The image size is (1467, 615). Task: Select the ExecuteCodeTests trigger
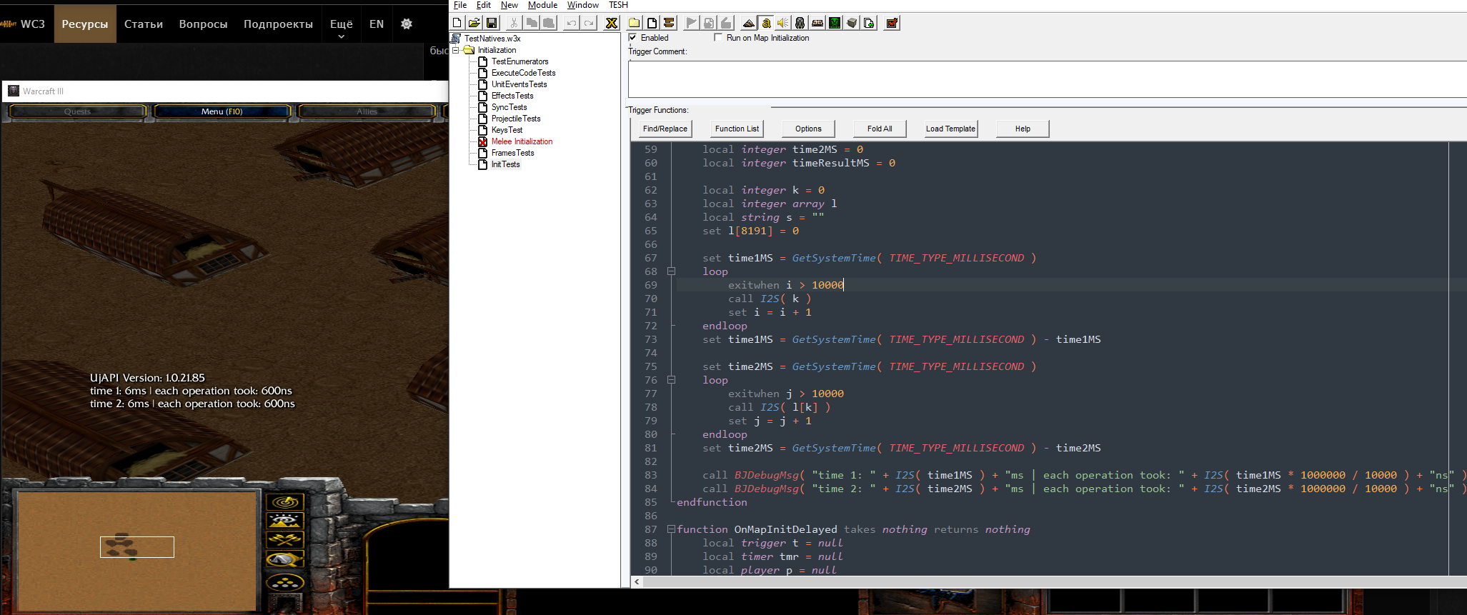click(523, 73)
